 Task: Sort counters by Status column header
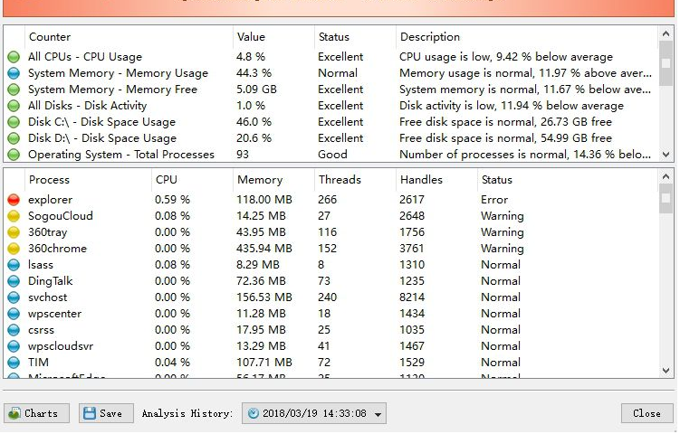click(x=333, y=37)
